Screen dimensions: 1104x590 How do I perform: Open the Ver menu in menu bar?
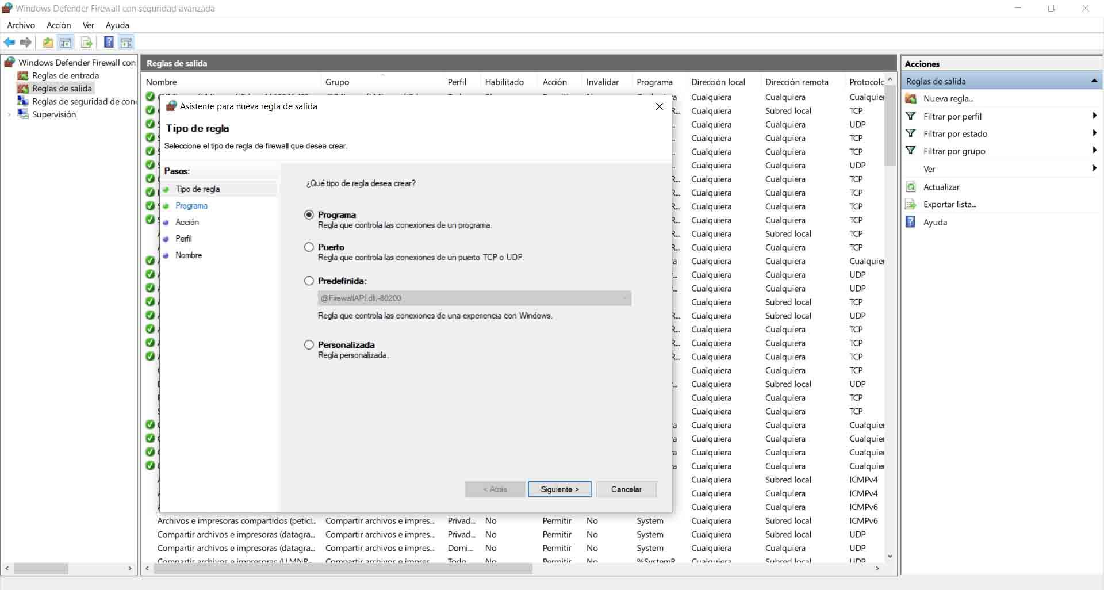[89, 25]
